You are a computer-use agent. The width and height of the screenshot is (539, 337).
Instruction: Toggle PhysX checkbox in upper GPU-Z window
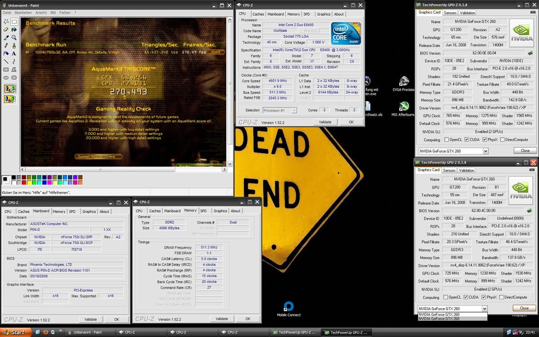(485, 140)
